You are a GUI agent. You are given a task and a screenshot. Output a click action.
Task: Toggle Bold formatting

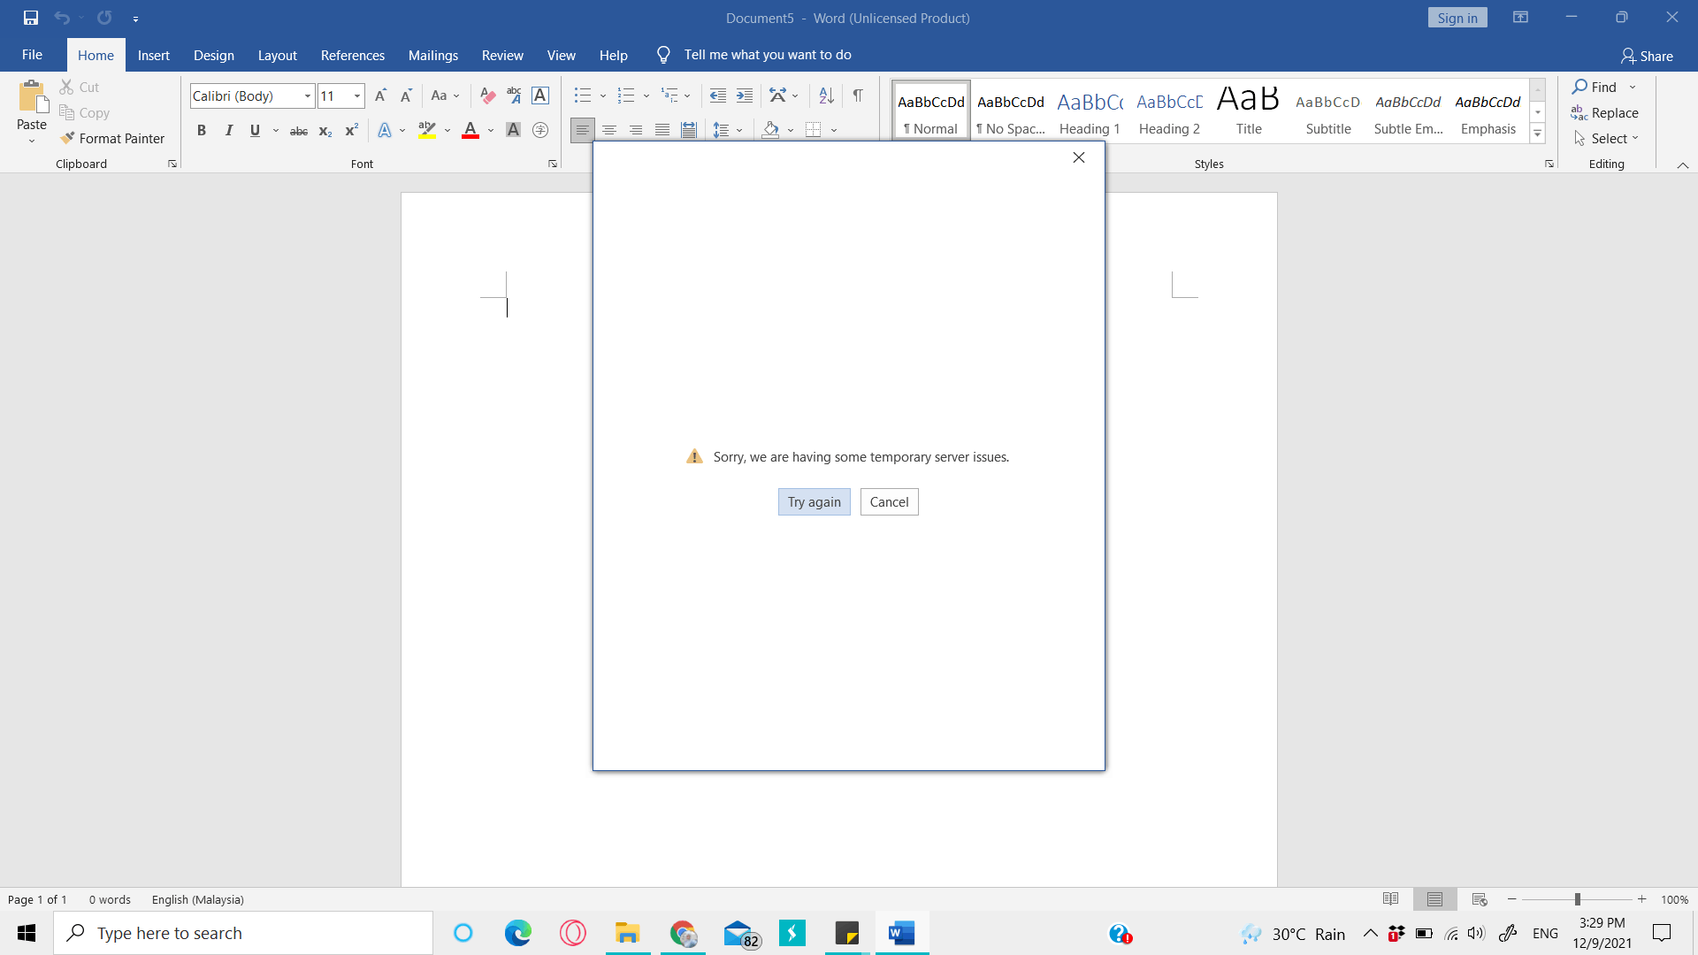point(202,131)
